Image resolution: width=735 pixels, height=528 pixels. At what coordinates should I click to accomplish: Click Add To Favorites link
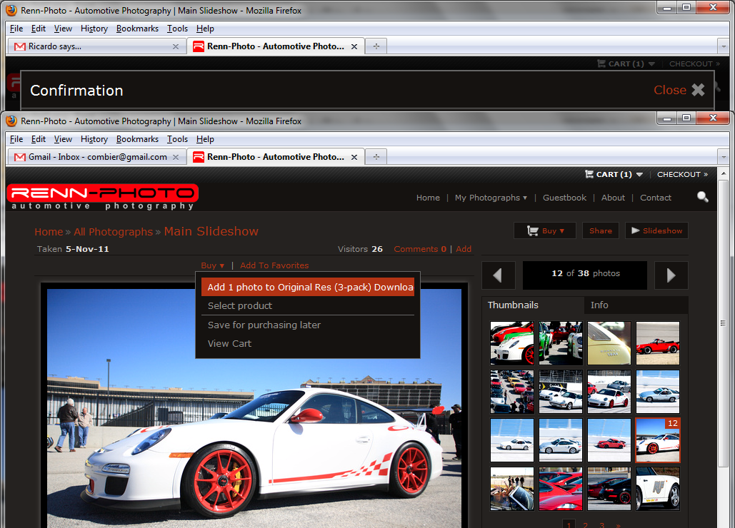[274, 265]
